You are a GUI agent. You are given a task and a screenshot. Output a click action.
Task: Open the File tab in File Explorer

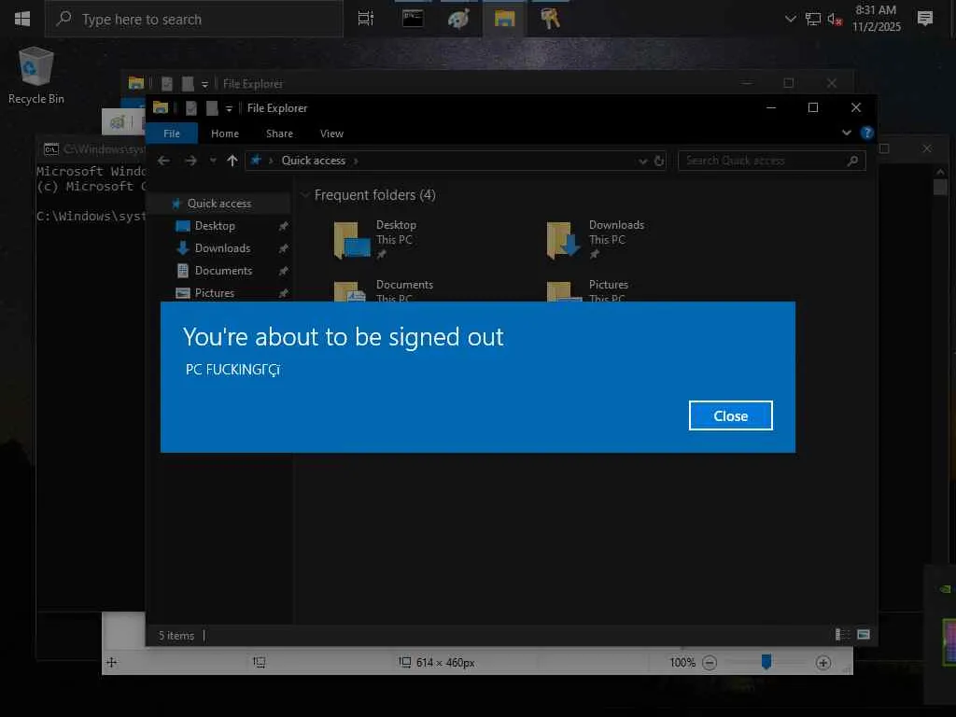[x=172, y=134]
